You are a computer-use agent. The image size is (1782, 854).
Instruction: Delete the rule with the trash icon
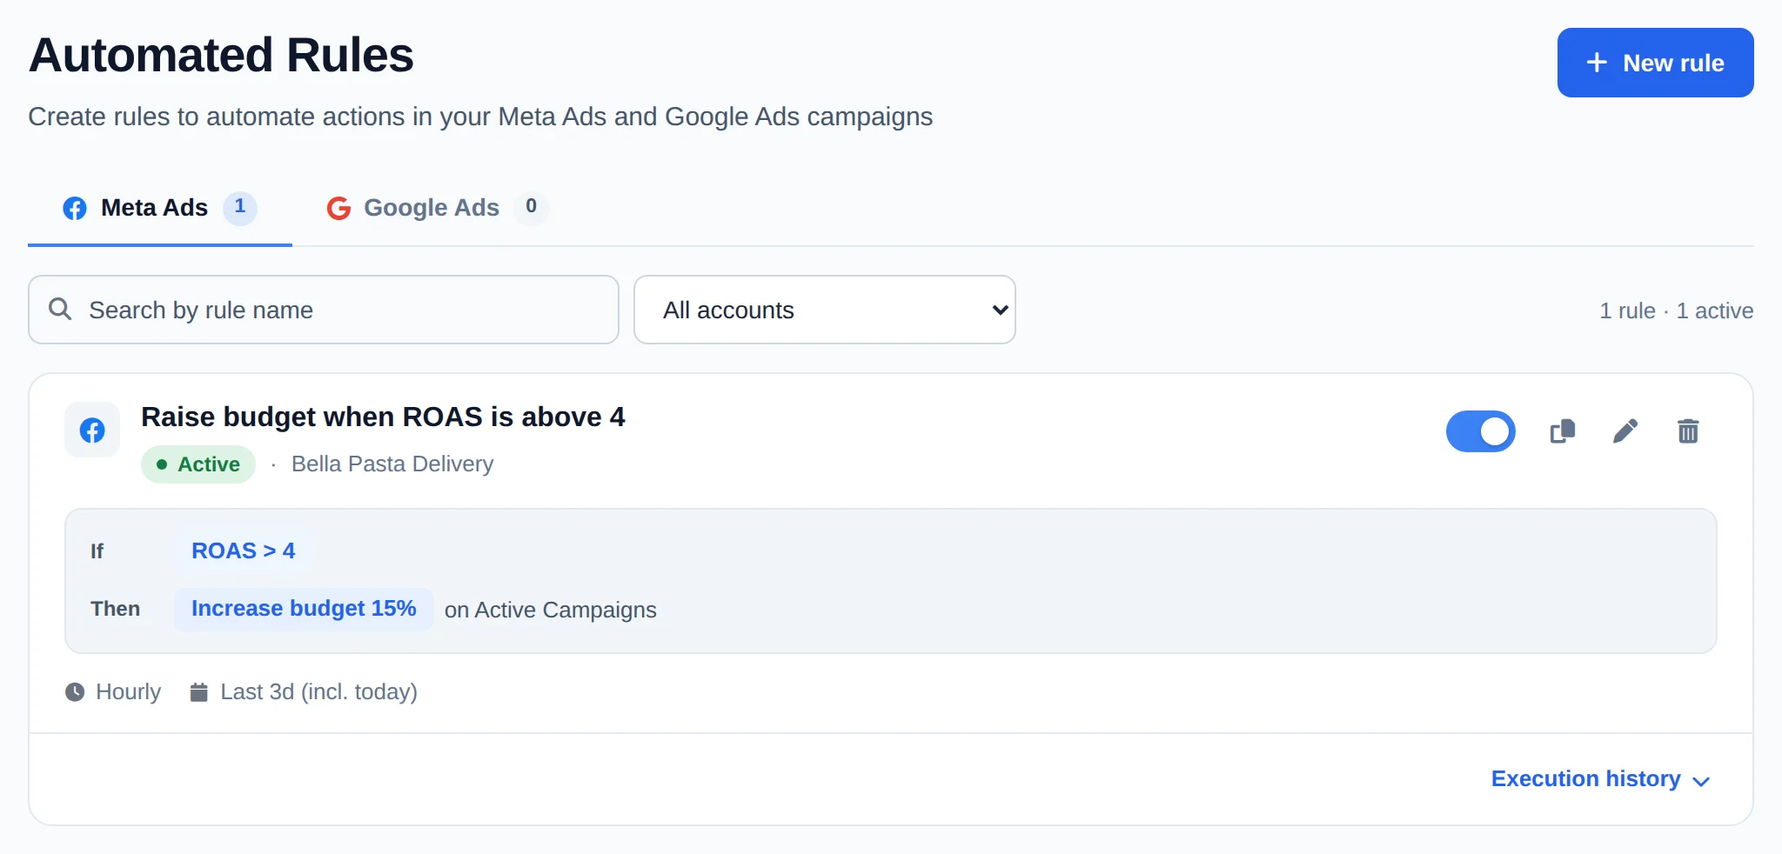tap(1688, 431)
